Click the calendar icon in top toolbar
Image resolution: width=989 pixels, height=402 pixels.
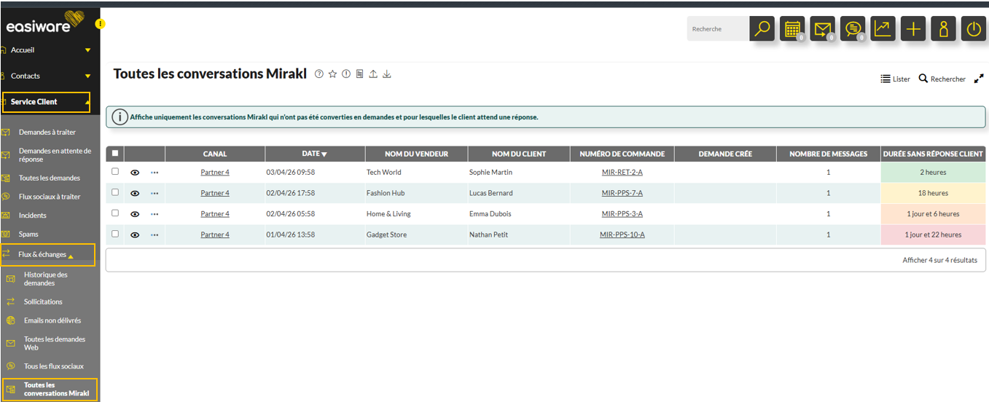click(791, 29)
